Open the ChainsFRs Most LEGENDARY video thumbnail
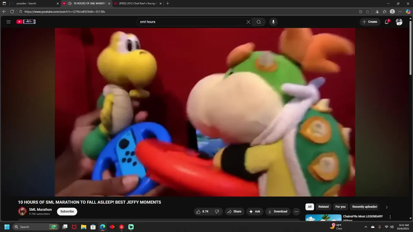 pyautogui.click(x=323, y=218)
